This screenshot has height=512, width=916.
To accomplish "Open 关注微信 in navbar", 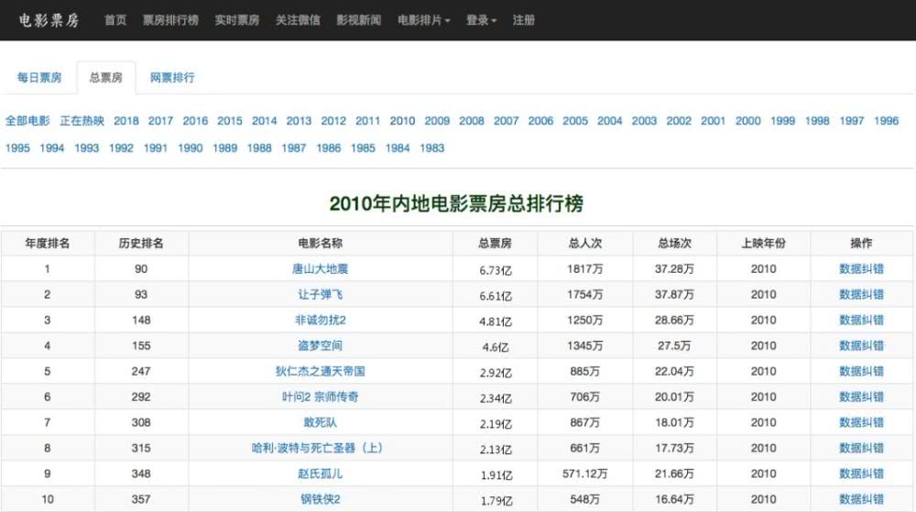I will pos(298,20).
